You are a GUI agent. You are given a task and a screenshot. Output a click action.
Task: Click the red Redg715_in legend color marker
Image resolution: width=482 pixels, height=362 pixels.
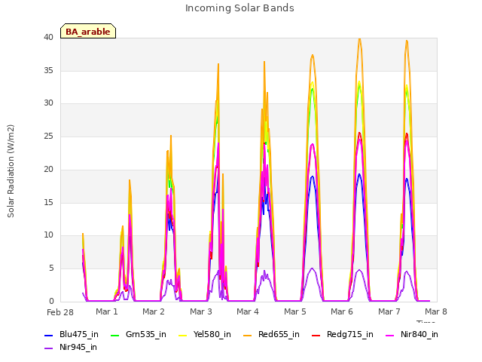316,335
